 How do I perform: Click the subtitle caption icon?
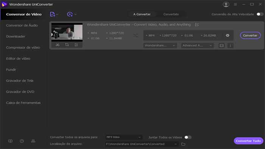point(221,45)
